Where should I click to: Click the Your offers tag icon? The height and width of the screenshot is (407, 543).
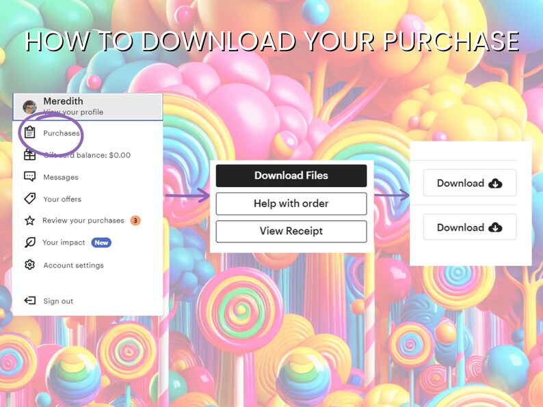pos(30,199)
